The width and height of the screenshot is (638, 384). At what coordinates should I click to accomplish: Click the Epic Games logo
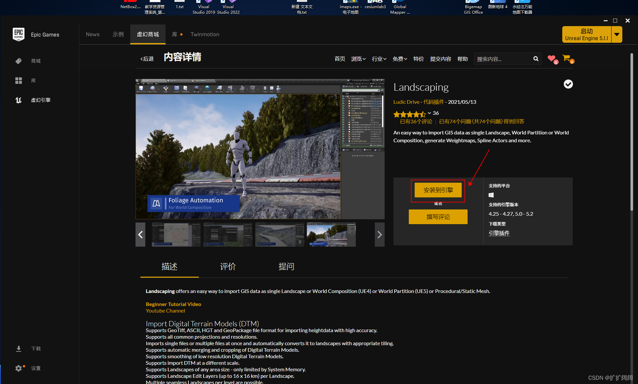pos(19,34)
